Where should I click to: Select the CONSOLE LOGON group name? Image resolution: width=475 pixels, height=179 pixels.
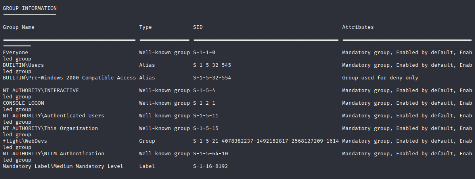click(x=23, y=103)
